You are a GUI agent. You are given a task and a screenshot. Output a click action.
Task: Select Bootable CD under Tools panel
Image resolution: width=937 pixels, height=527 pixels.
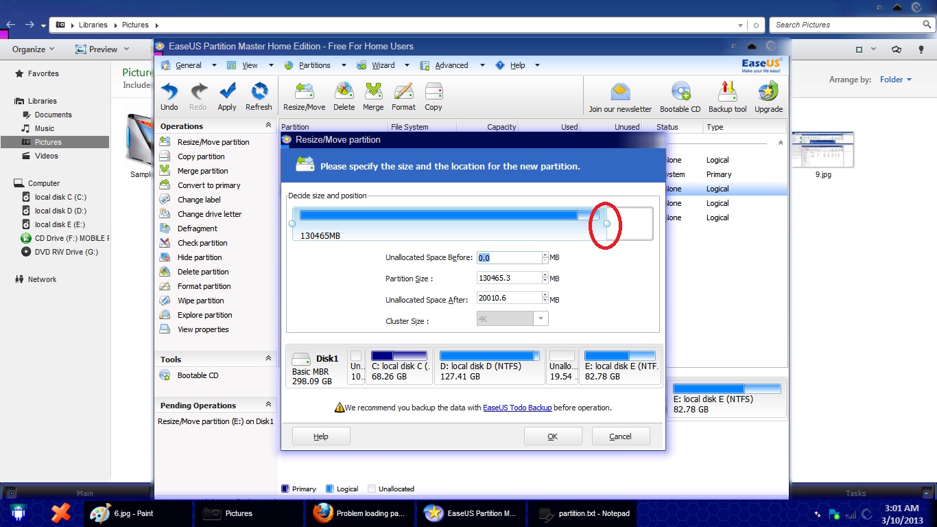click(198, 375)
